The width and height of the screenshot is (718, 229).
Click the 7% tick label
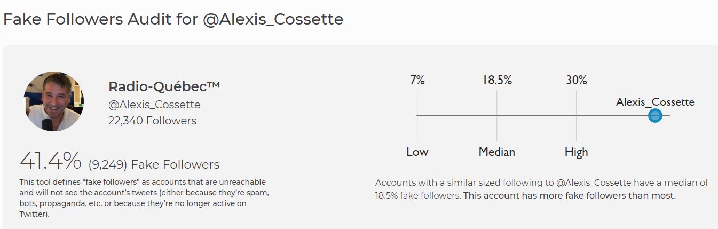[x=417, y=80]
